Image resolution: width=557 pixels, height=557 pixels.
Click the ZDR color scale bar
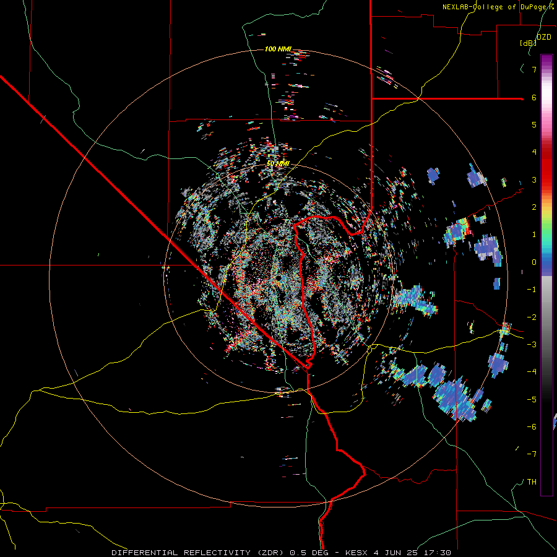tap(546, 275)
